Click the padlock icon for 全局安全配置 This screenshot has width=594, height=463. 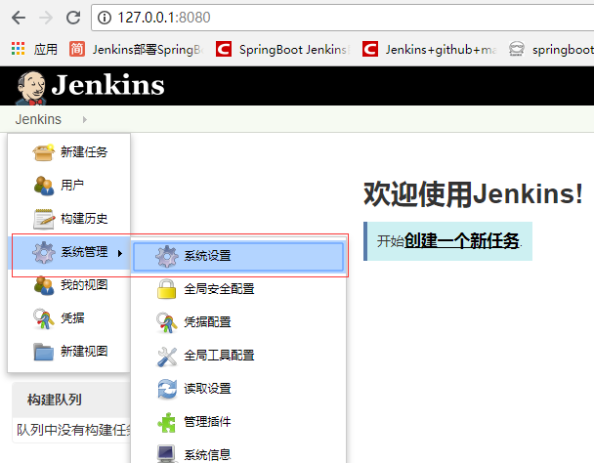coord(167,289)
